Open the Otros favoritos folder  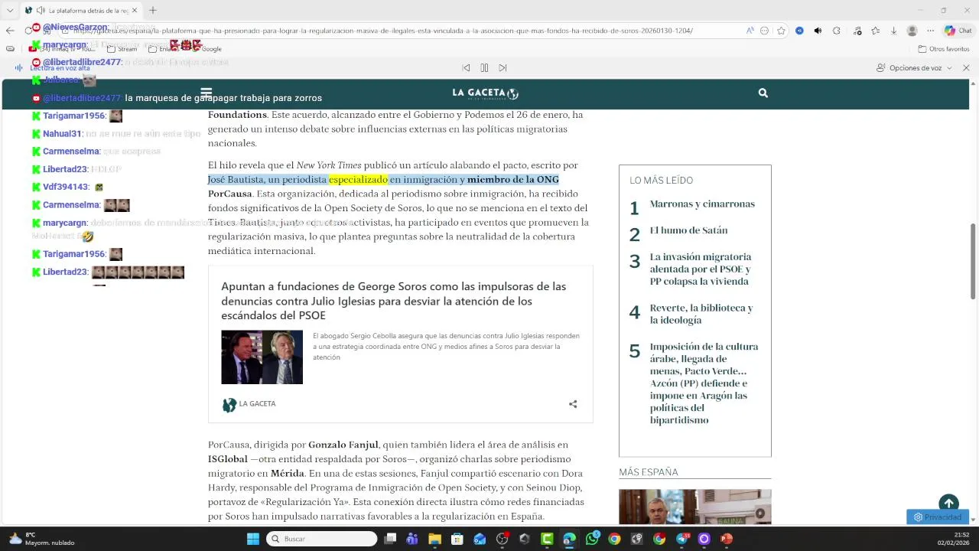[x=943, y=49]
